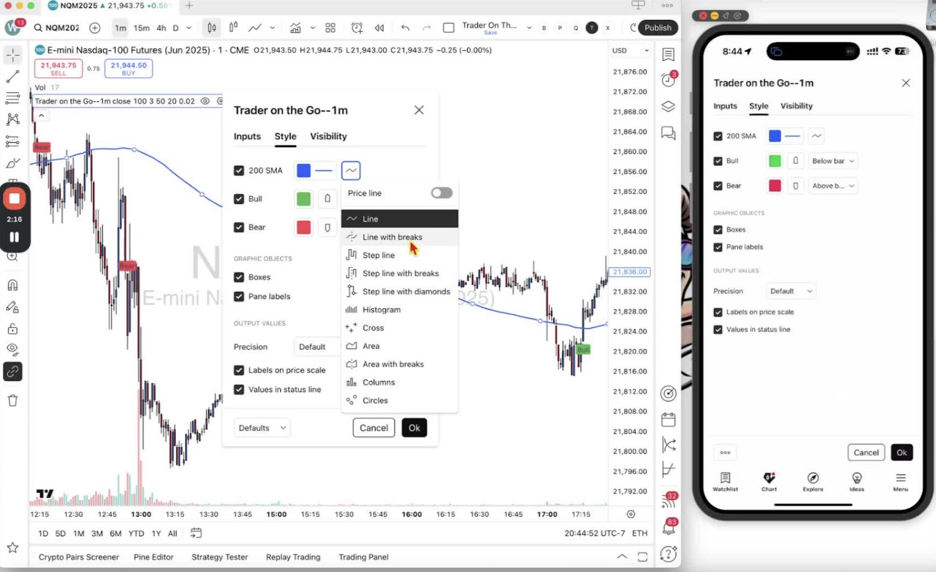Select the 15m timeframe button
Viewport: 936px width, 572px height.
141,28
